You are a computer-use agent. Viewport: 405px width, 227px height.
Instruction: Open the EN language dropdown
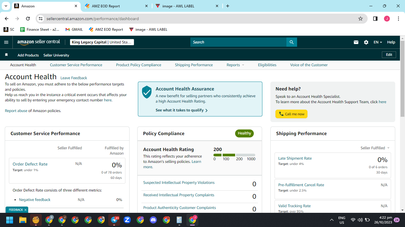378,42
